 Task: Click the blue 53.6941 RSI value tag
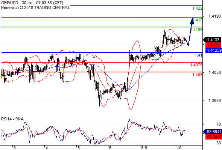tap(212, 132)
